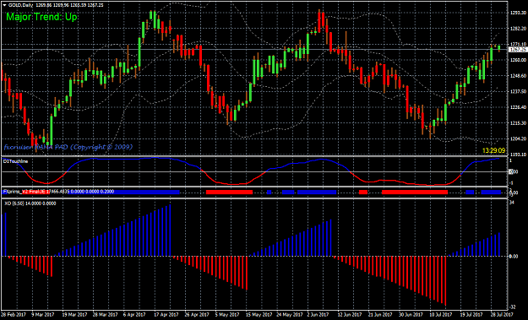This screenshot has width=528, height=320.
Task: Select the D1Touchline indicator label
Action: [x=15, y=161]
